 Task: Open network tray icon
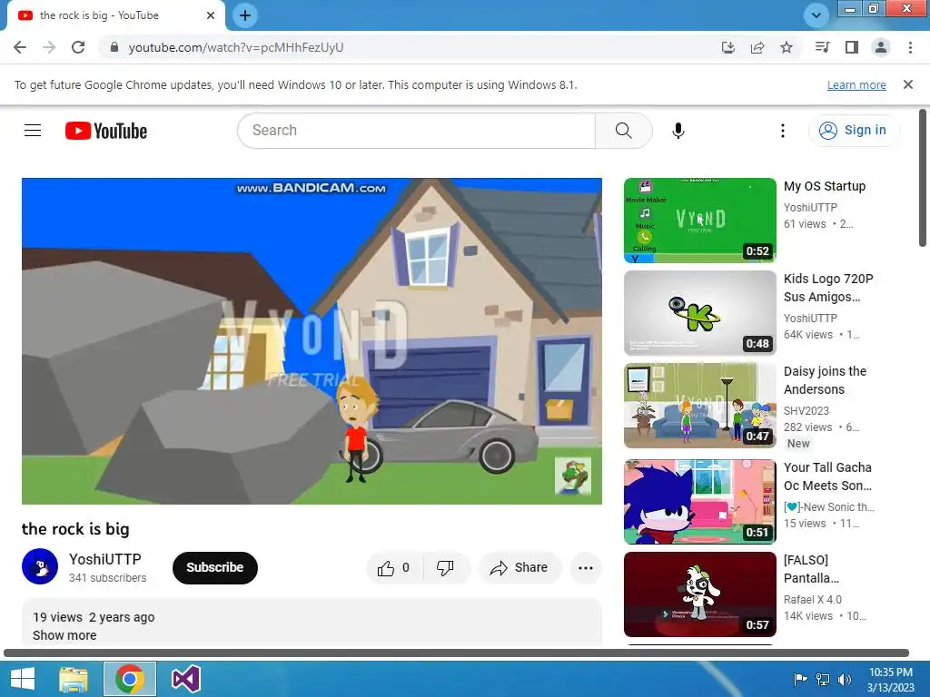[823, 680]
